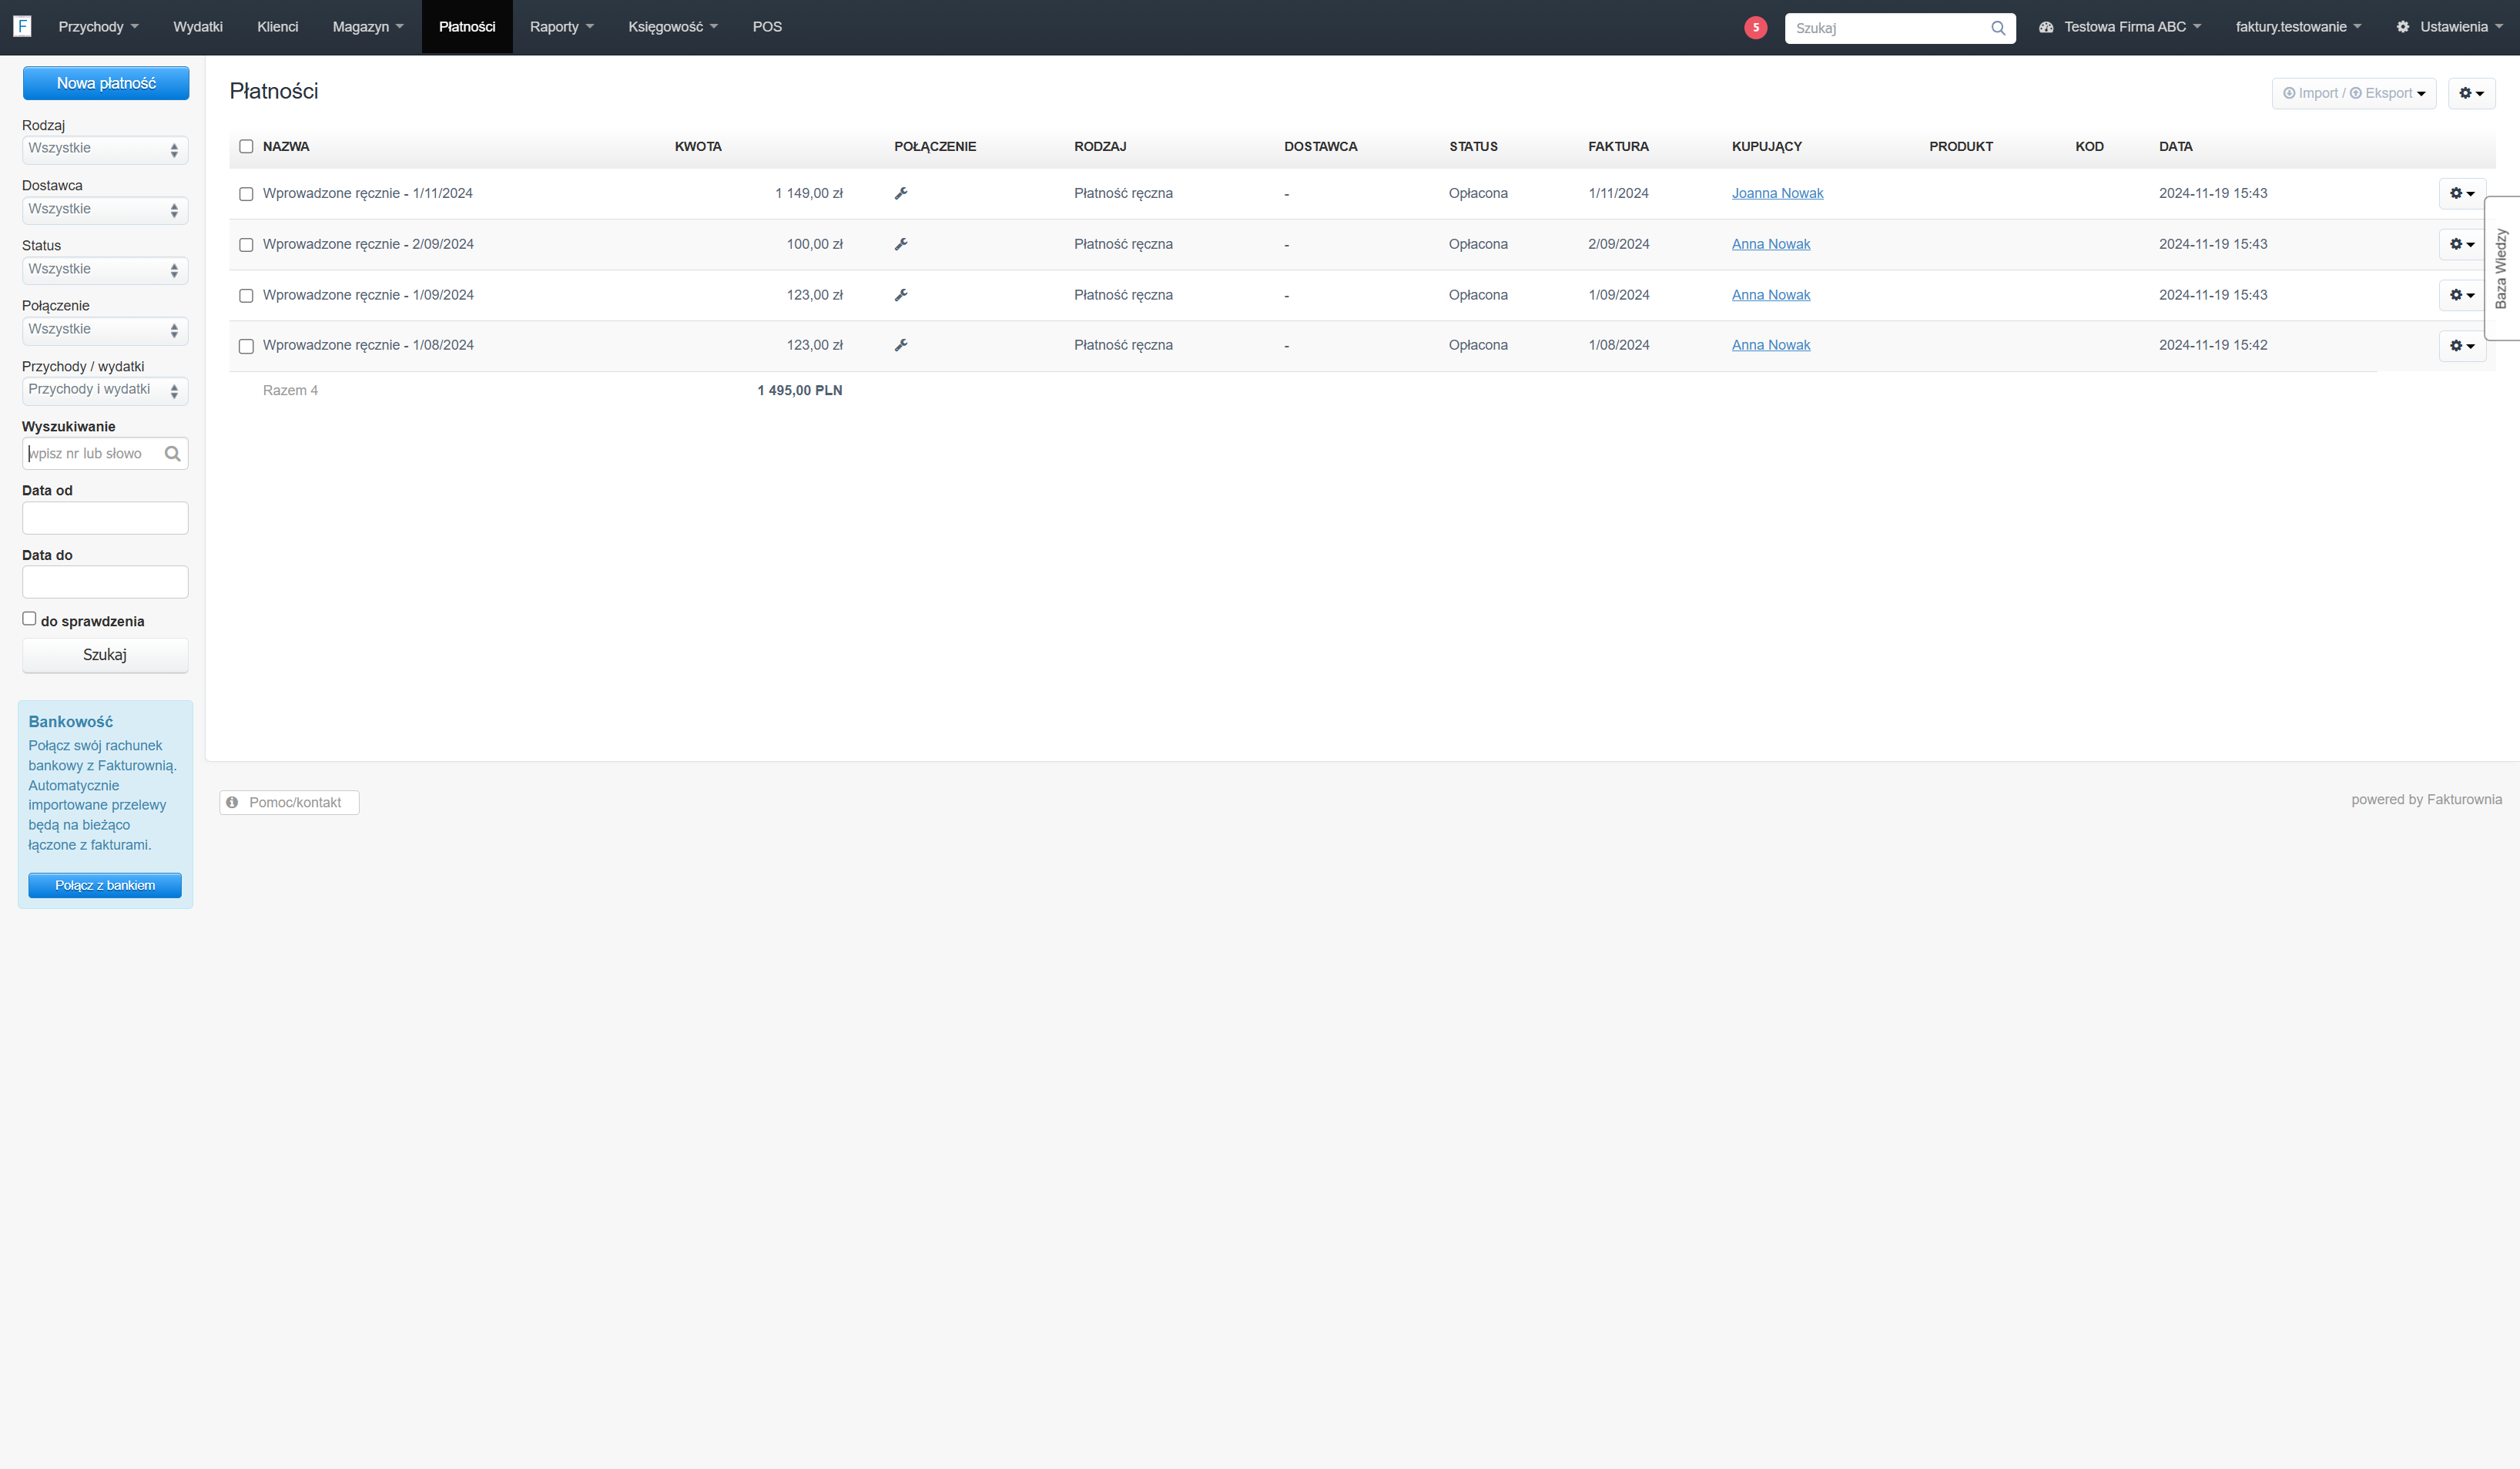Click the sidebar search magnifier icon
Image resolution: width=2520 pixels, height=1469 pixels.
click(173, 454)
